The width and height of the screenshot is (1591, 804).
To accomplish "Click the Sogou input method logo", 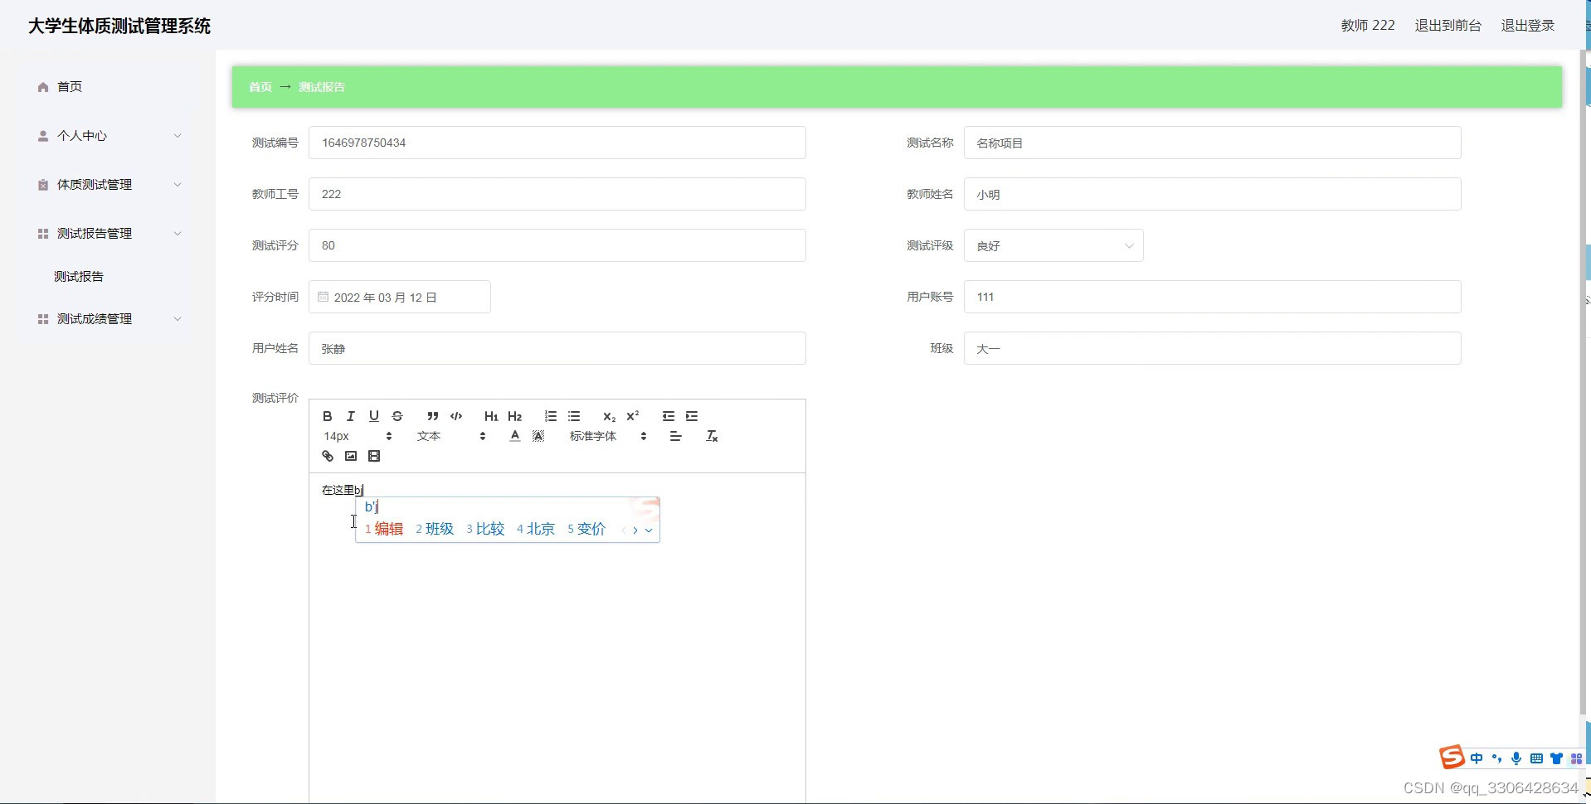I will click(x=1452, y=758).
